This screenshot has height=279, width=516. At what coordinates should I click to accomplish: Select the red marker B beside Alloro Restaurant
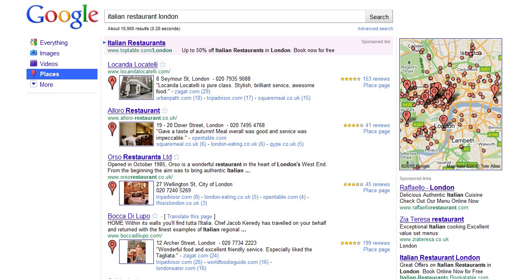point(112,129)
